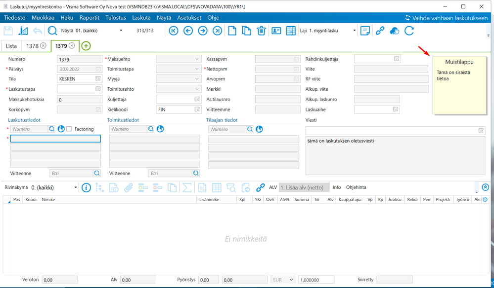Collapse header with double-chevron up icon

(485, 187)
